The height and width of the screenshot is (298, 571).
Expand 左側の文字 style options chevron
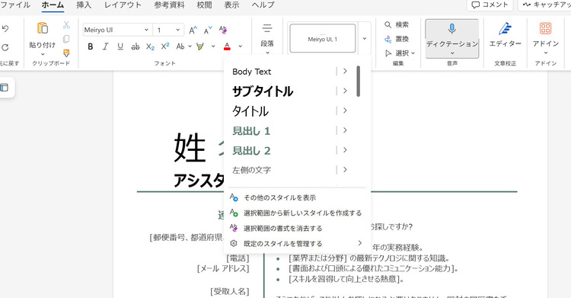point(345,170)
